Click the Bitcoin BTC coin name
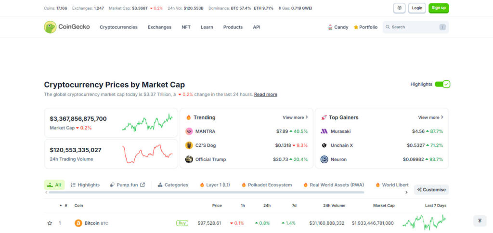Screen dimensions: 493x233 pos(96,223)
